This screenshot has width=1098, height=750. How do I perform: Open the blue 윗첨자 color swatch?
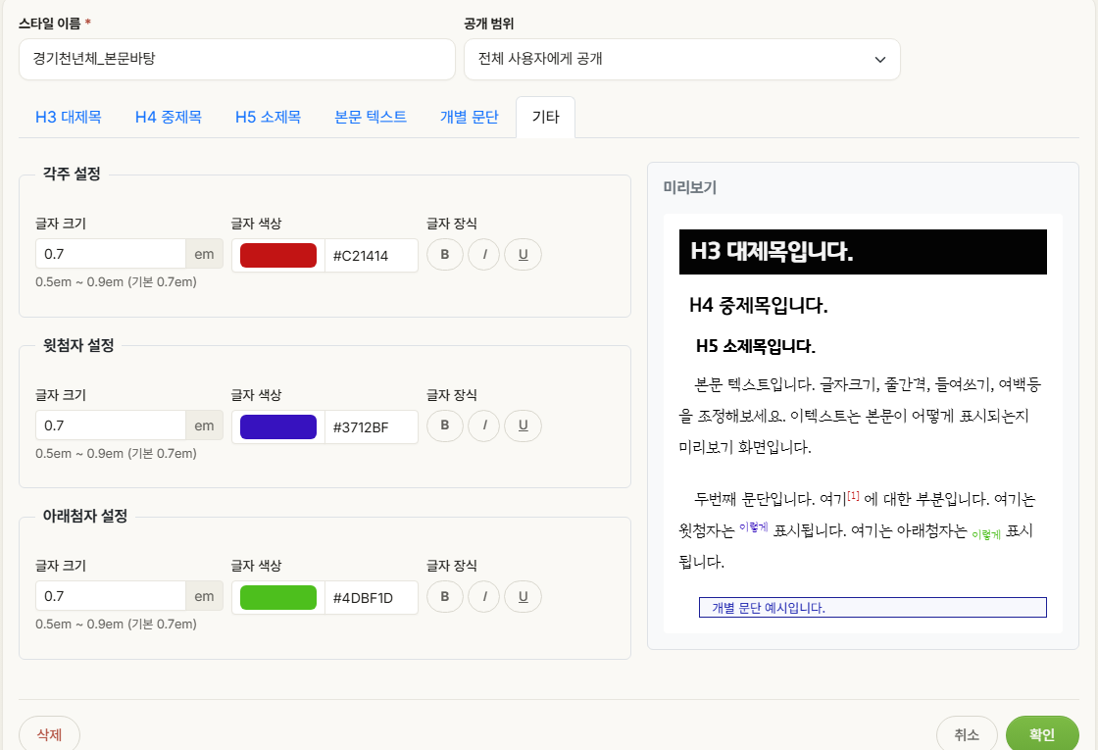(x=278, y=426)
